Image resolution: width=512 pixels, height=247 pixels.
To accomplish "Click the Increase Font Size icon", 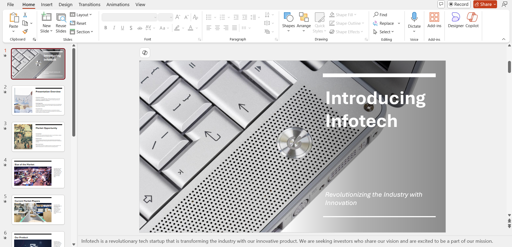I will (178, 17).
